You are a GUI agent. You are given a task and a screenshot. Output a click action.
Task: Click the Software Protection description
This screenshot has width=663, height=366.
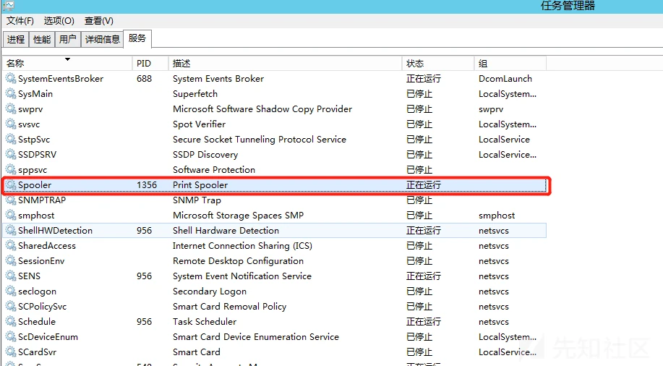coord(213,170)
